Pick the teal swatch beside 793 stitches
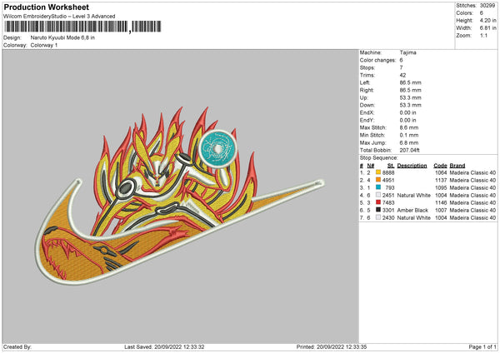This screenshot has width=500, height=353. tap(378, 187)
